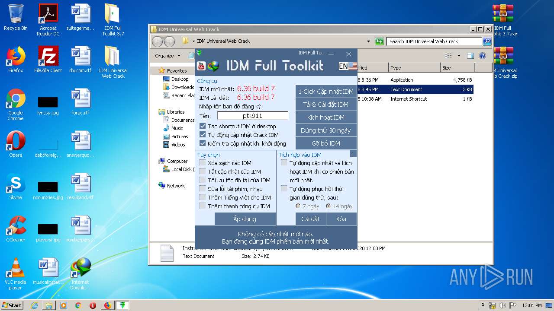Select IDM Full Toolkit 3.7 desktop folder
554x311 pixels.
[x=113, y=20]
